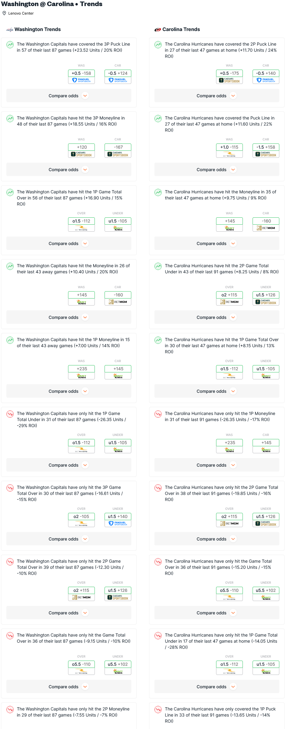Pick FanDuel CAR -0.5 +140 in Carolina trends
The image size is (286, 729).
(266, 77)
